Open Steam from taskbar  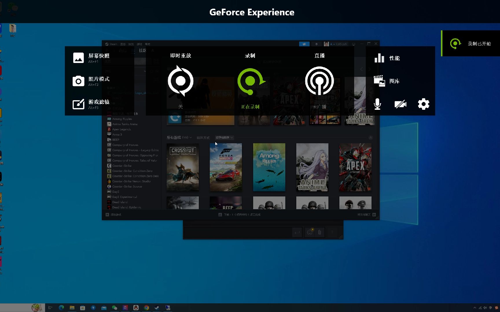157,308
